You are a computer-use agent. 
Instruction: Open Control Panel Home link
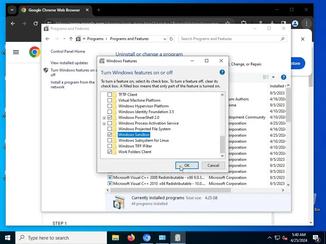coord(68,51)
